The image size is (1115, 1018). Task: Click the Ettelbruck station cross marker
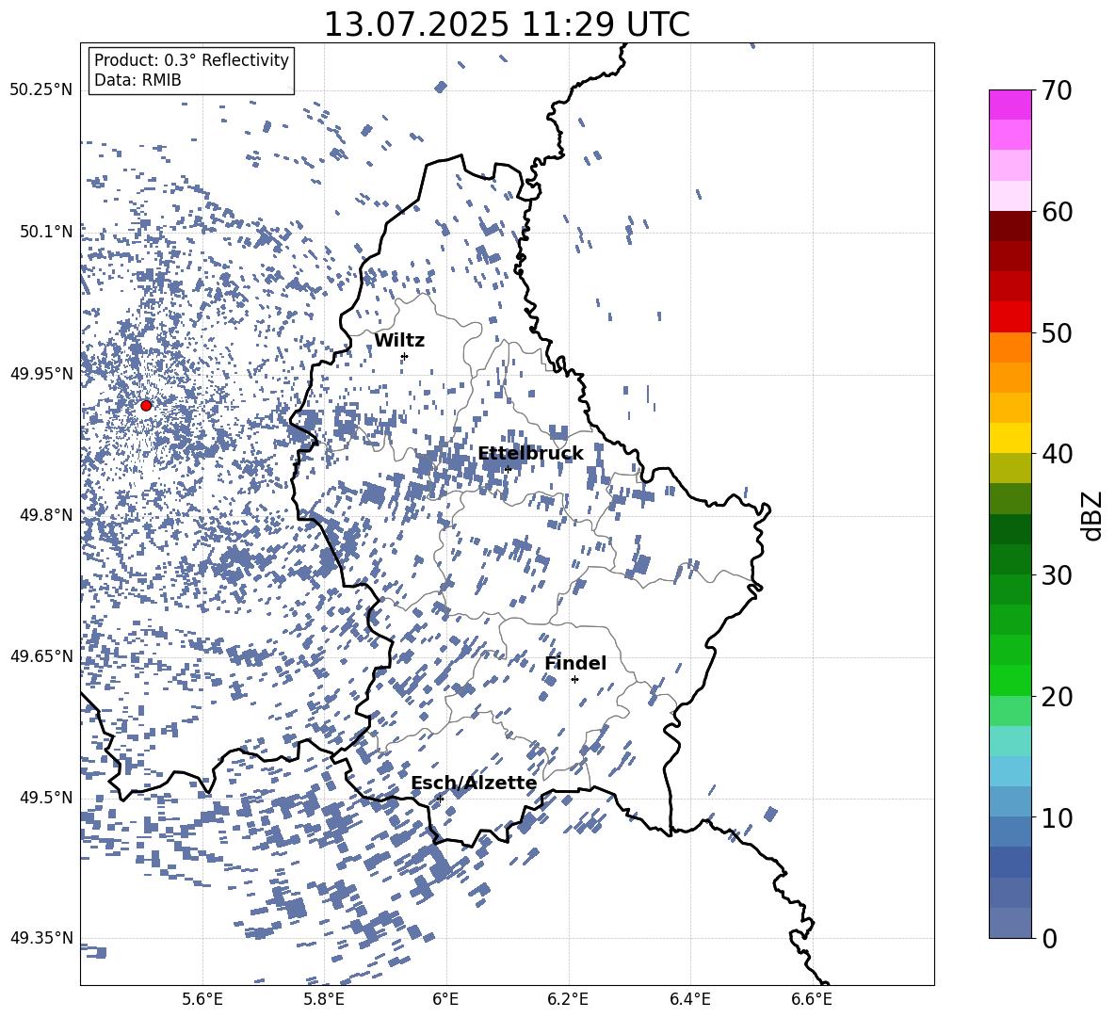508,469
